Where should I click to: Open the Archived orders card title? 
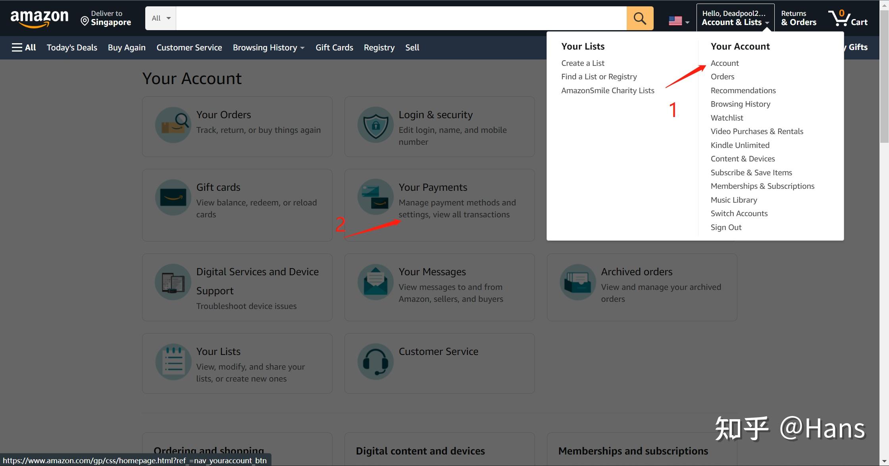click(x=637, y=272)
